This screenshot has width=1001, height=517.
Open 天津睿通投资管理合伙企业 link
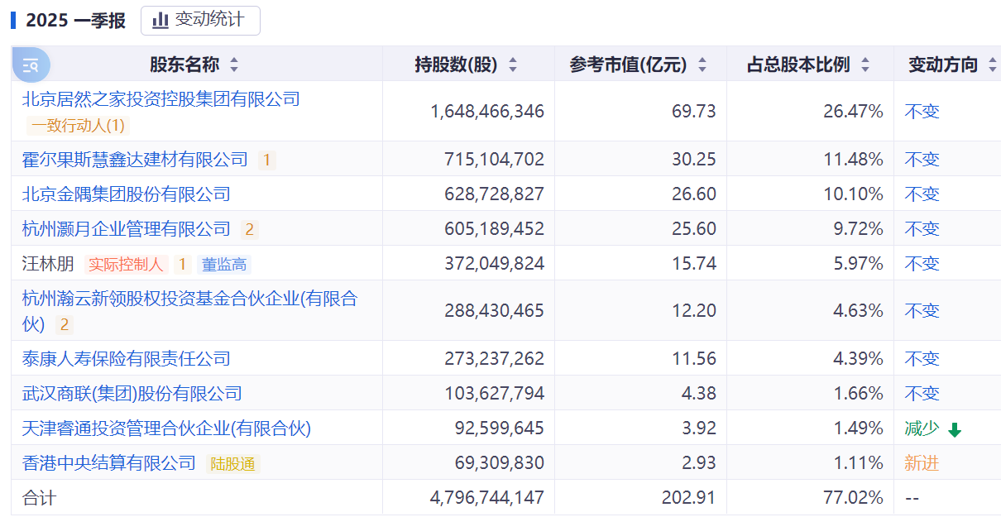coord(166,428)
